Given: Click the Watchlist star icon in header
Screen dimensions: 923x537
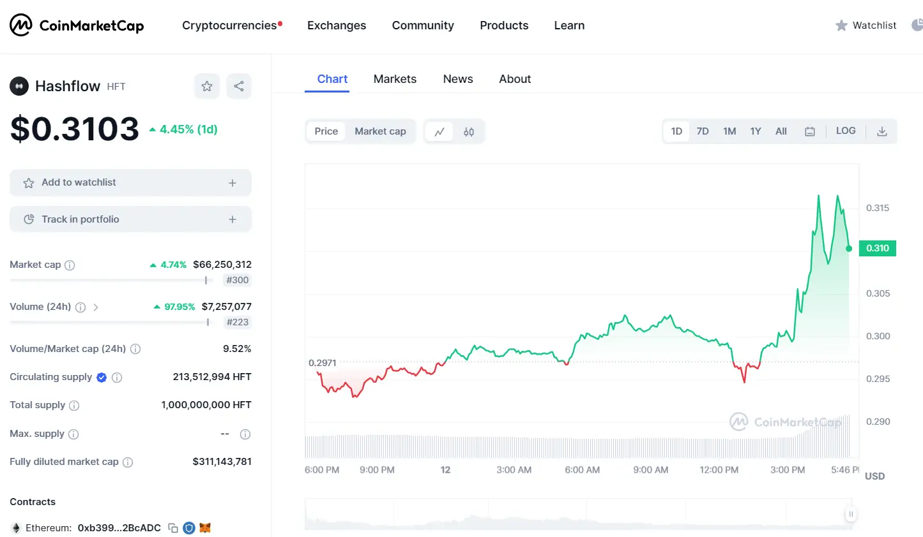Looking at the screenshot, I should coord(841,26).
